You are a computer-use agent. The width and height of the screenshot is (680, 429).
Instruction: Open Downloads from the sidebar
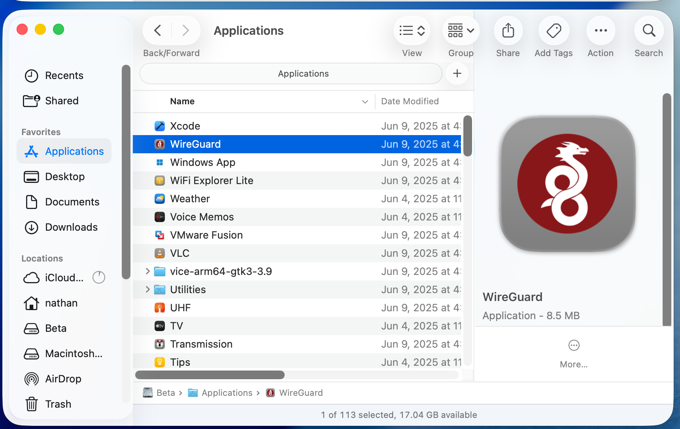(64, 227)
